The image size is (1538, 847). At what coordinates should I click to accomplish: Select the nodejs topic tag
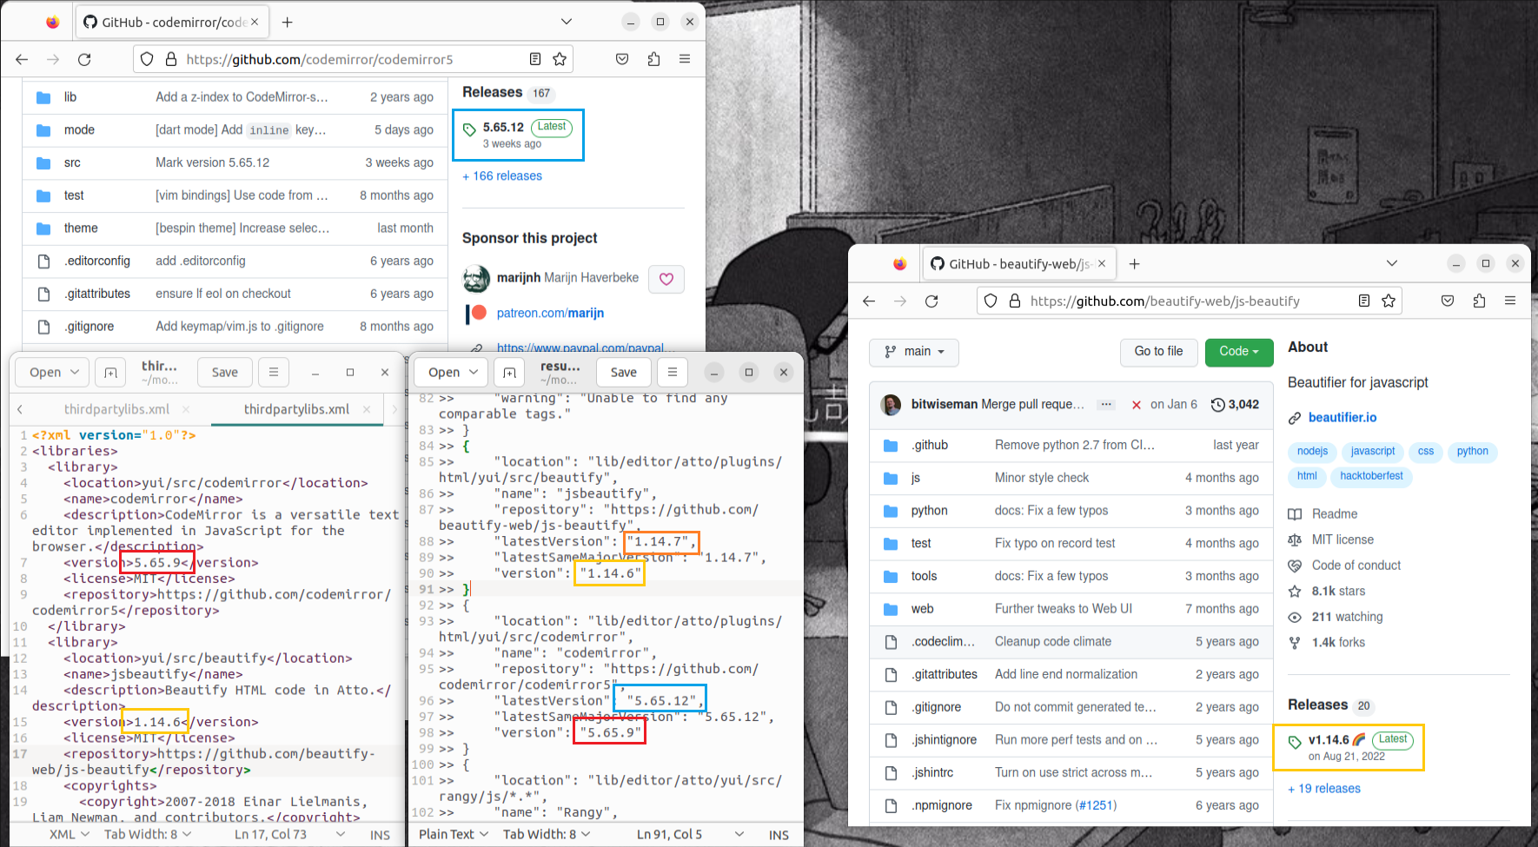(1312, 451)
